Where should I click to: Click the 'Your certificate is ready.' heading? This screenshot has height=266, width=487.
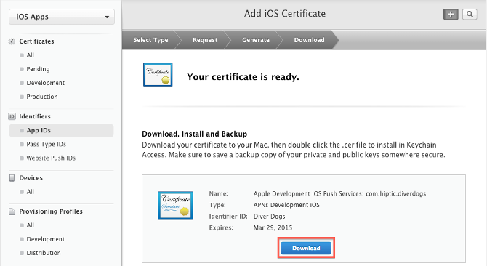point(243,77)
